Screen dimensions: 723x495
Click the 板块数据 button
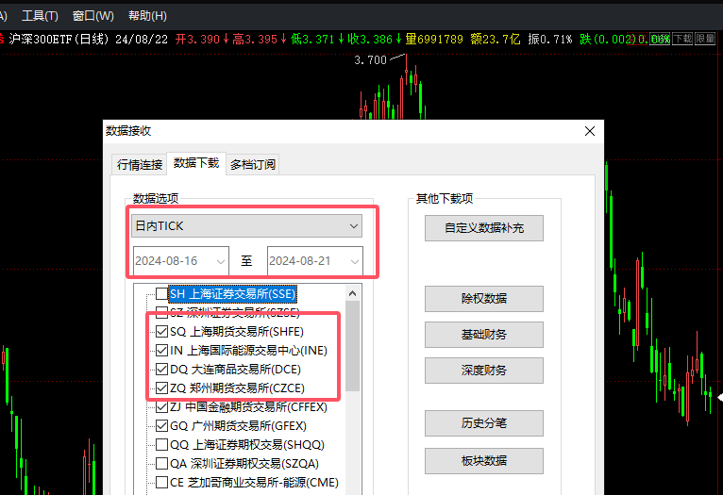point(484,461)
